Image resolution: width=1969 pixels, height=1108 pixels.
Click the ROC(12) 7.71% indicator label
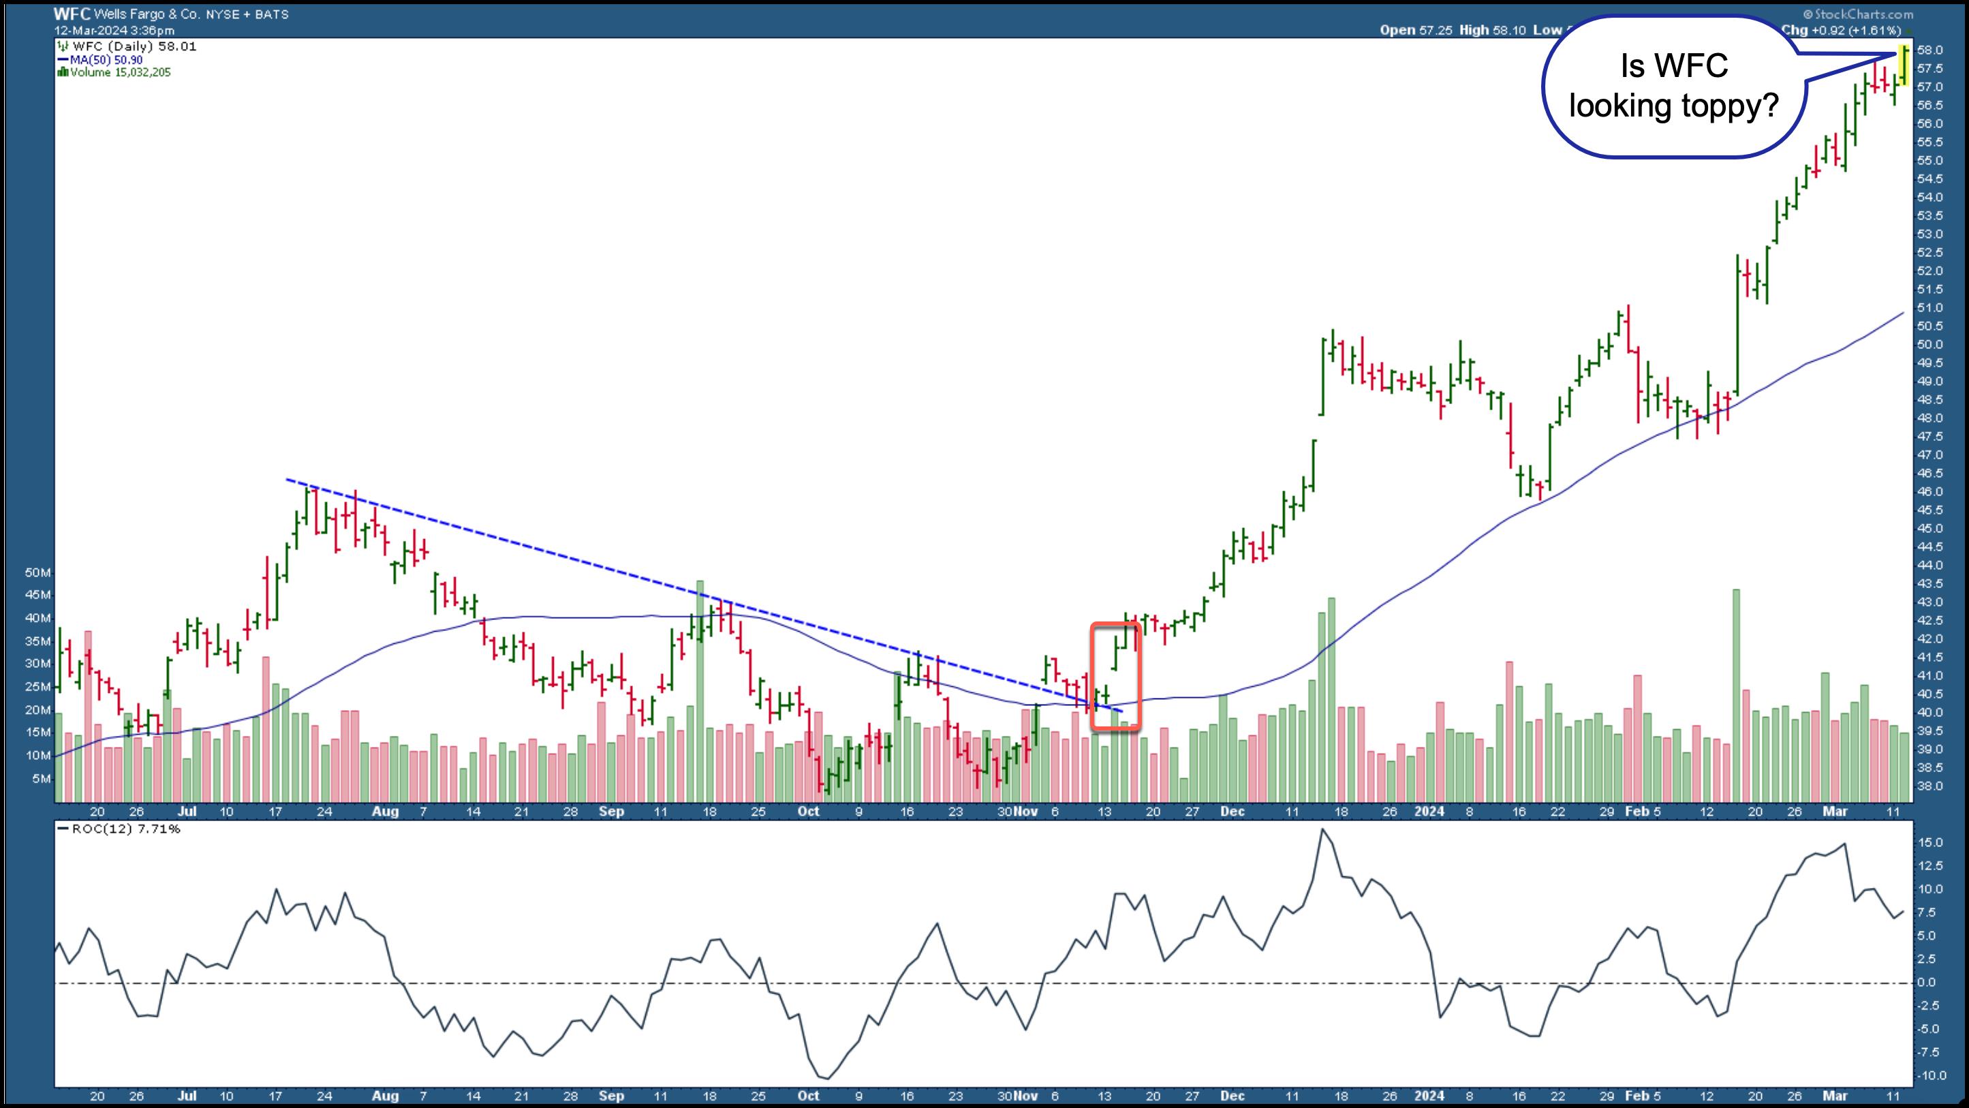click(x=125, y=829)
